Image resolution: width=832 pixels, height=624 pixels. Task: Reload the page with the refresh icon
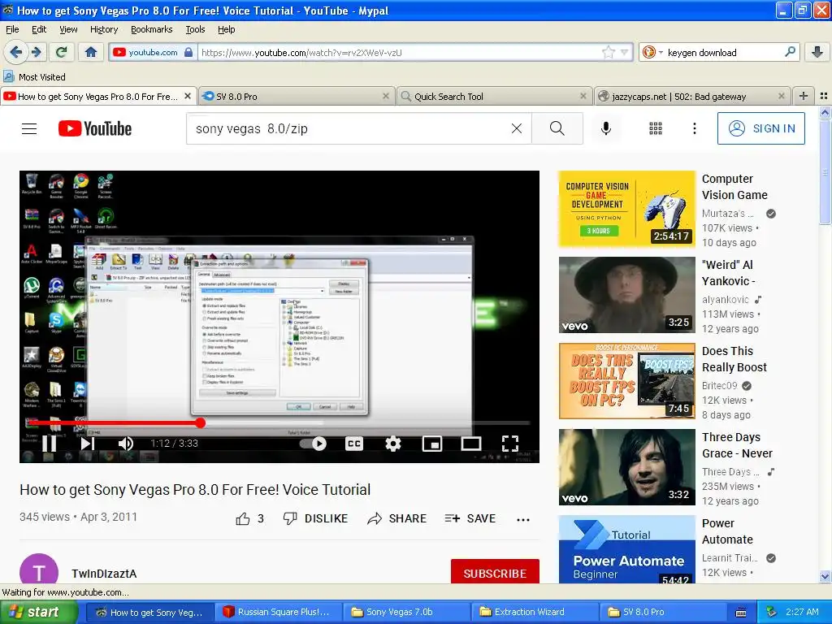62,52
